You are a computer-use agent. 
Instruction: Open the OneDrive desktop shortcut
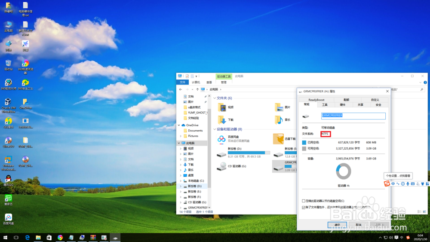coord(25,104)
